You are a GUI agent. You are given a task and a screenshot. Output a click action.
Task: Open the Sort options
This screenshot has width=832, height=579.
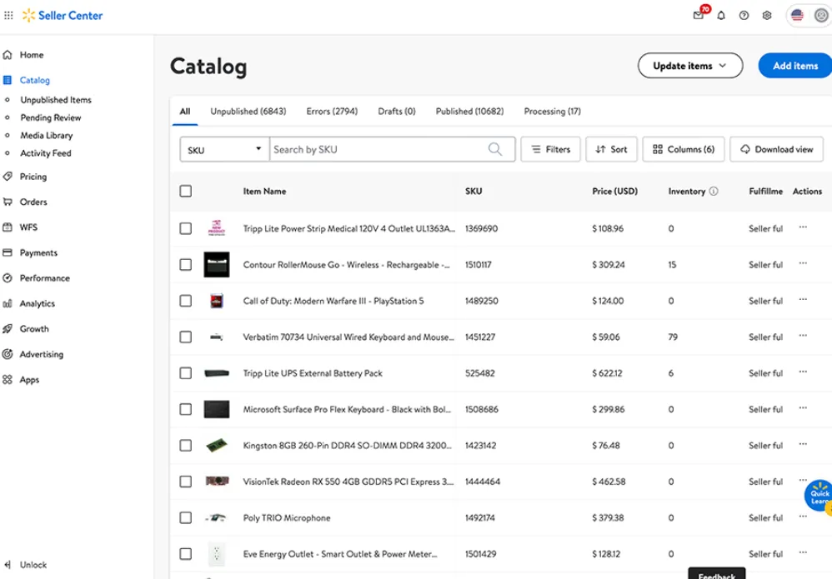pos(611,149)
